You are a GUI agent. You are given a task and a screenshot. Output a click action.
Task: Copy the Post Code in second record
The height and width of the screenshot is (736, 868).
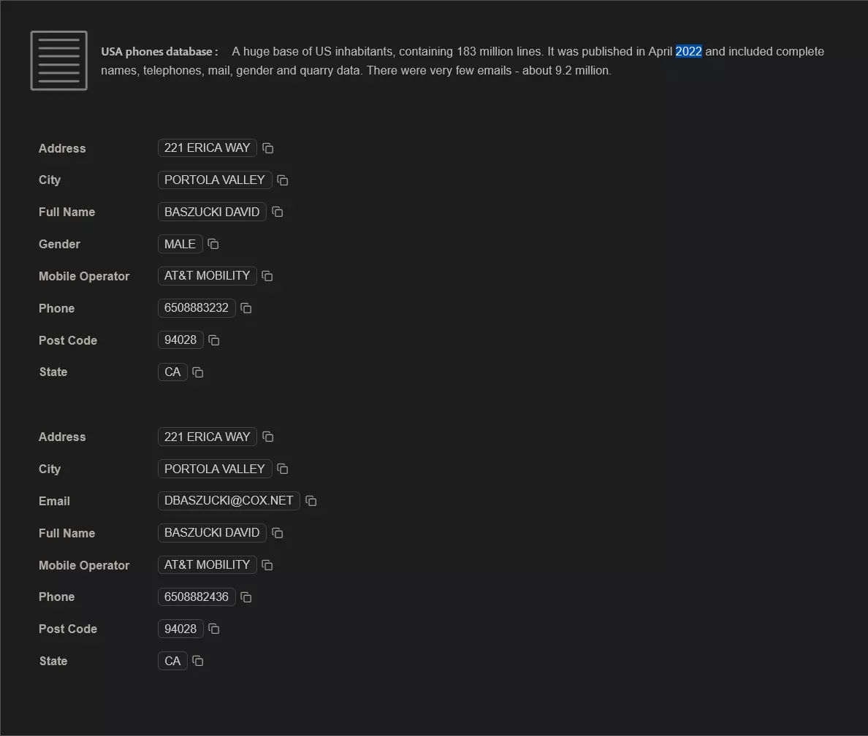pos(213,629)
